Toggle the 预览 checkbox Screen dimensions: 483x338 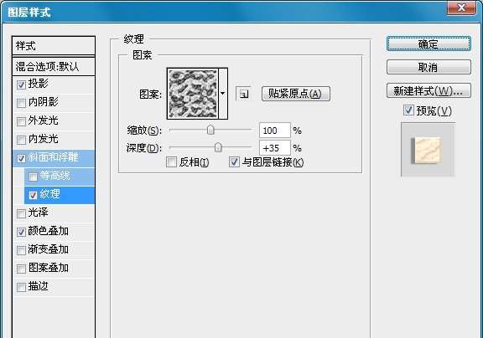coord(408,110)
